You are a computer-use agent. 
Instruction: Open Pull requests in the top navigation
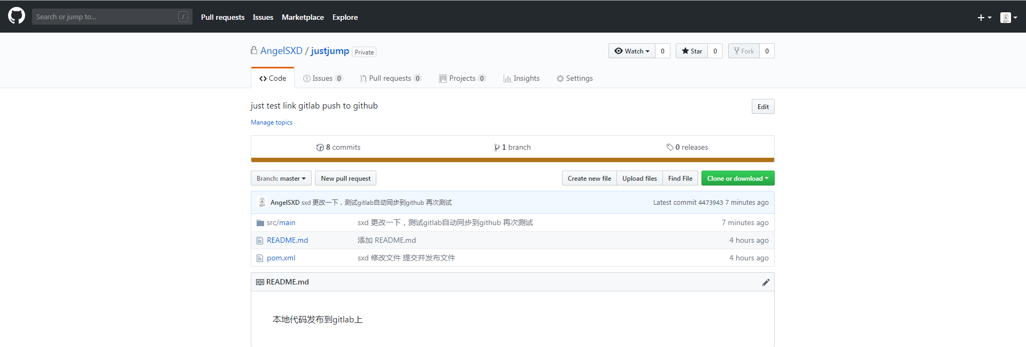pos(222,17)
